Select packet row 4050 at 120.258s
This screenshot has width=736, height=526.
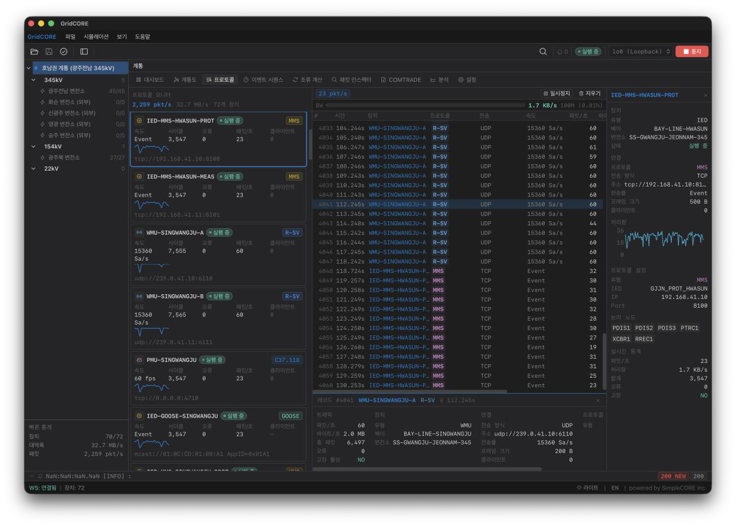click(458, 290)
